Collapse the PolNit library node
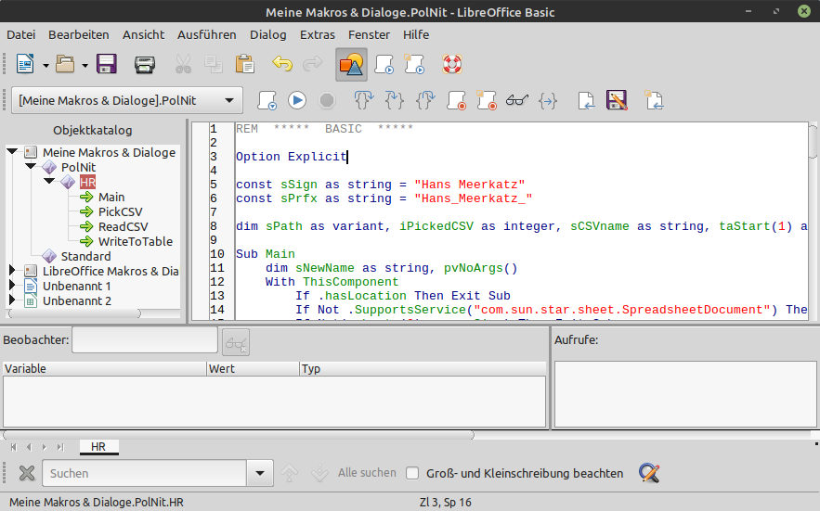This screenshot has width=820, height=511. [31, 166]
